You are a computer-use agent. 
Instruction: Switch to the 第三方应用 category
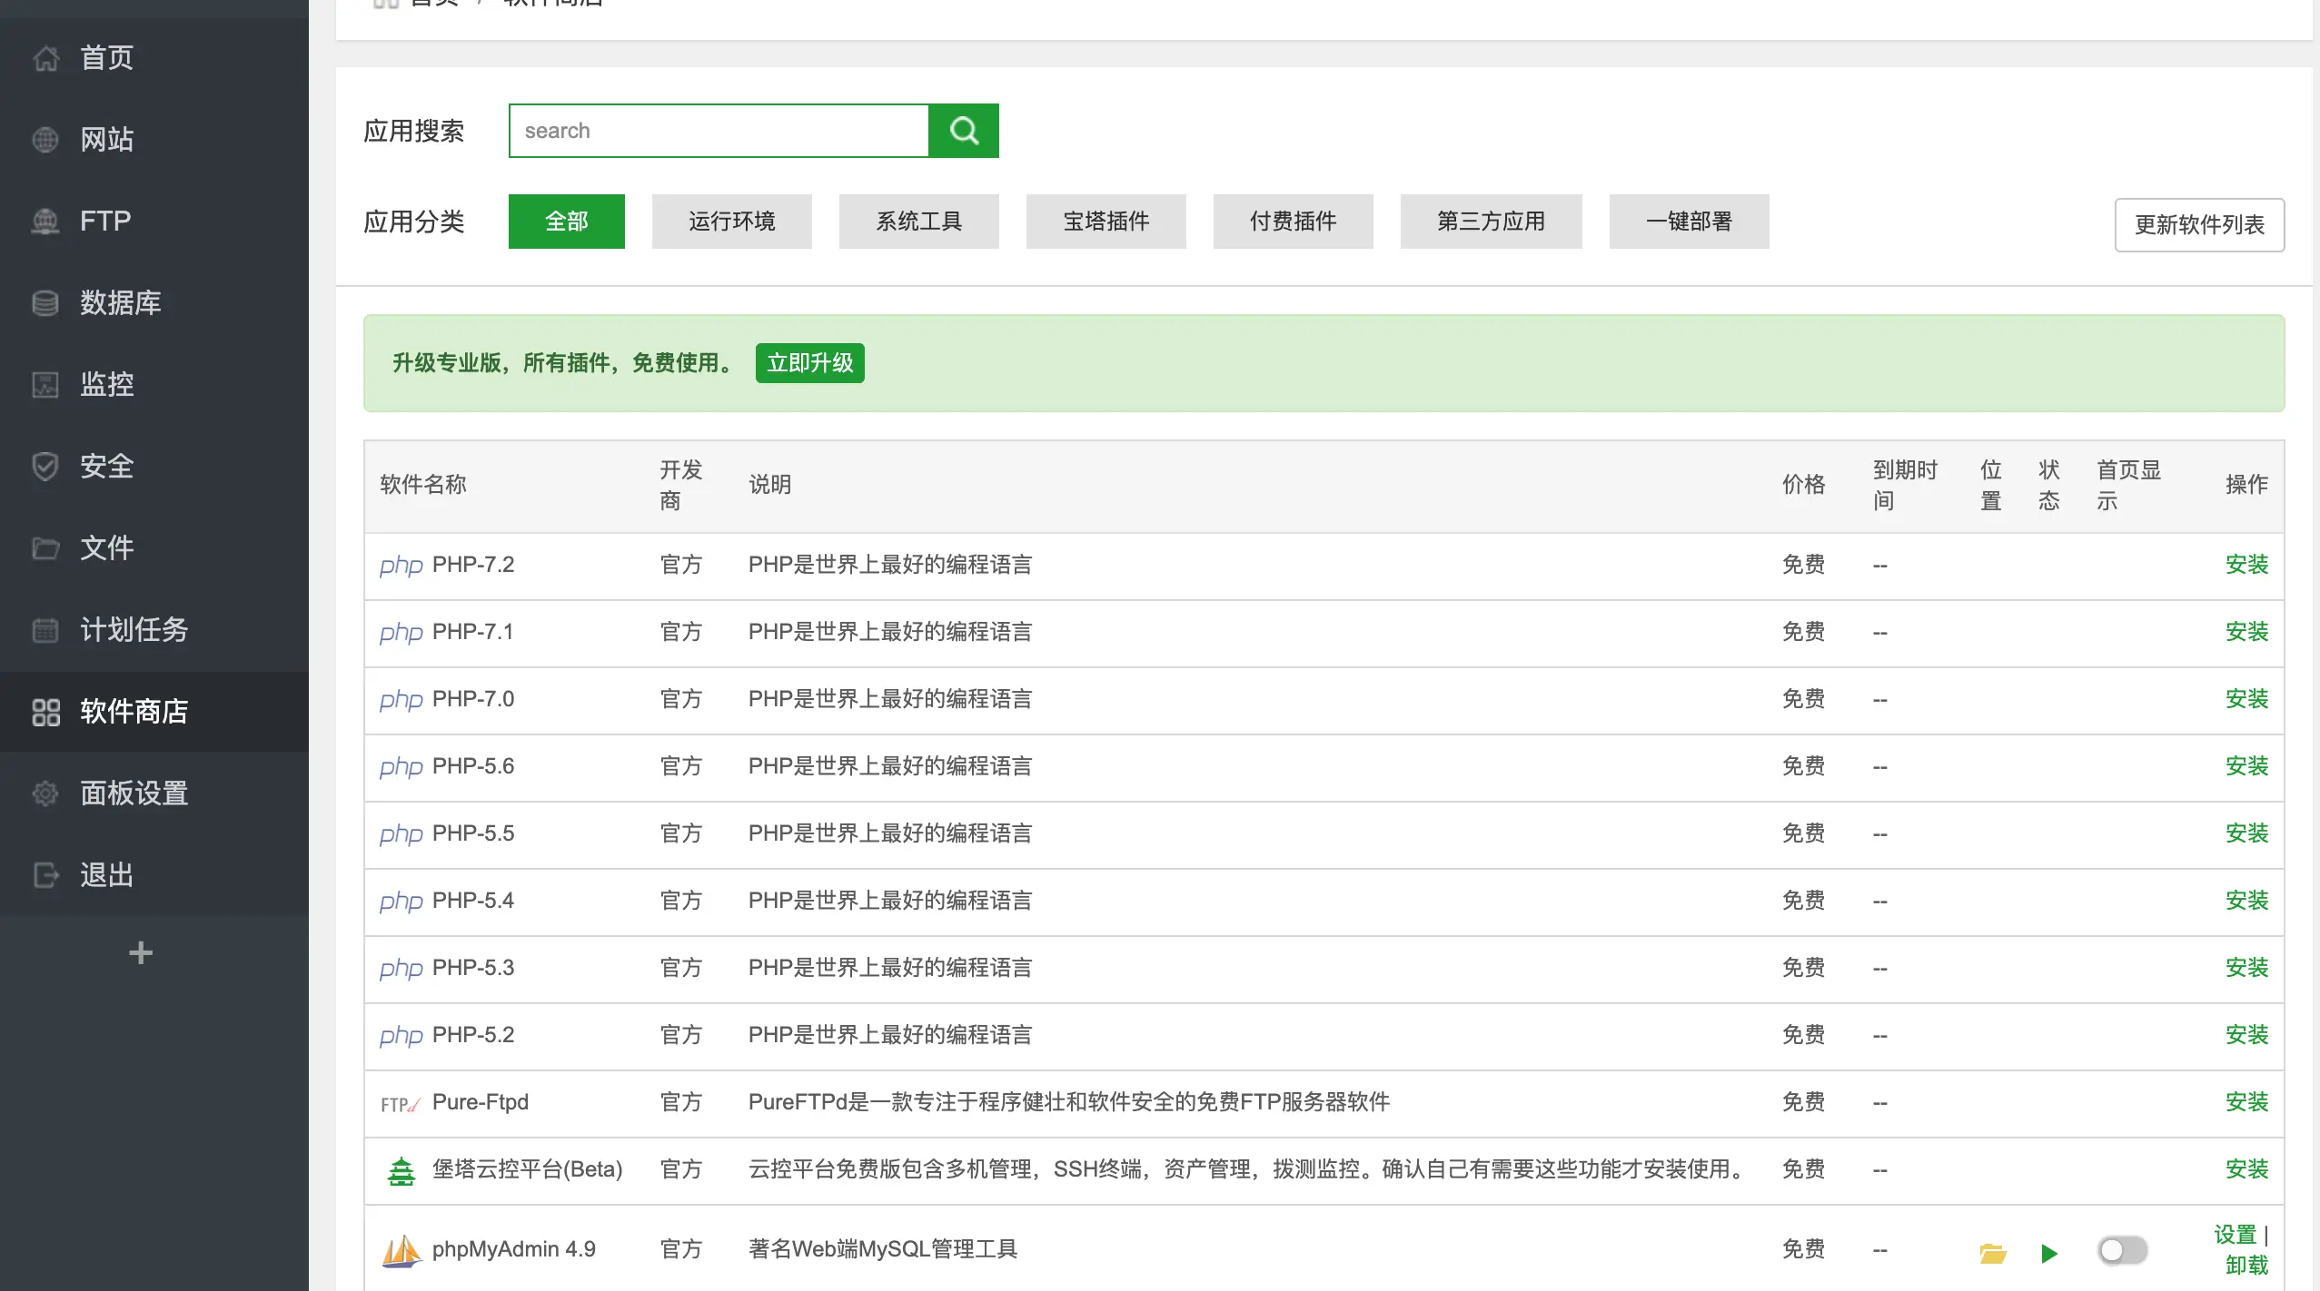(x=1490, y=221)
